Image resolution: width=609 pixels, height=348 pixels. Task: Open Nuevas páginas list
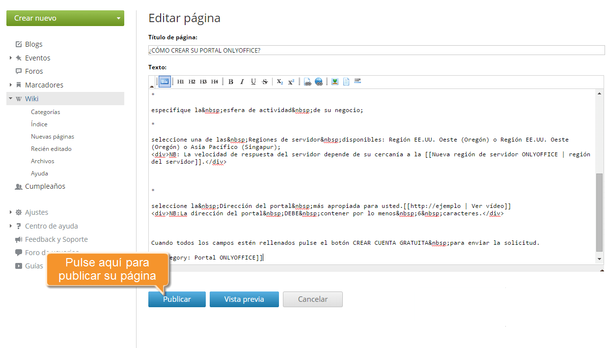tap(53, 137)
